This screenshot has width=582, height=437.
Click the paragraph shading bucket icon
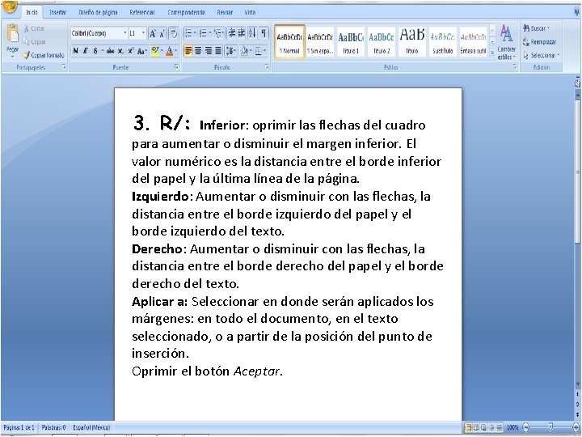tap(244, 51)
